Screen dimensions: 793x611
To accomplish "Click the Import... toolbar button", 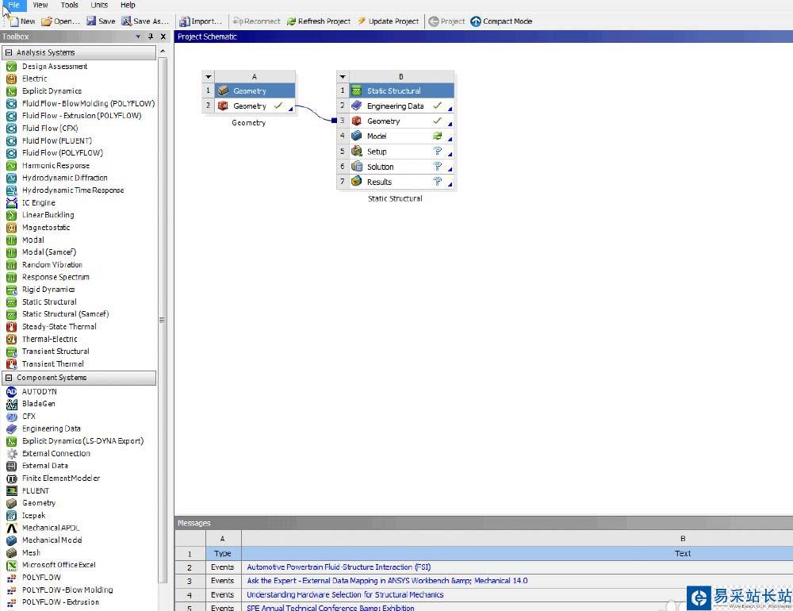I will pos(201,21).
